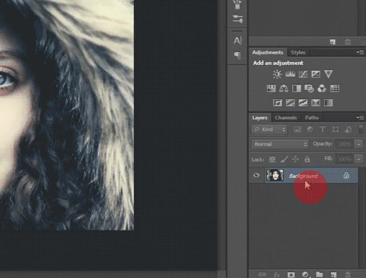This screenshot has height=278, width=366.
Task: Add a Selective Color adjustment
Action: coord(316,103)
